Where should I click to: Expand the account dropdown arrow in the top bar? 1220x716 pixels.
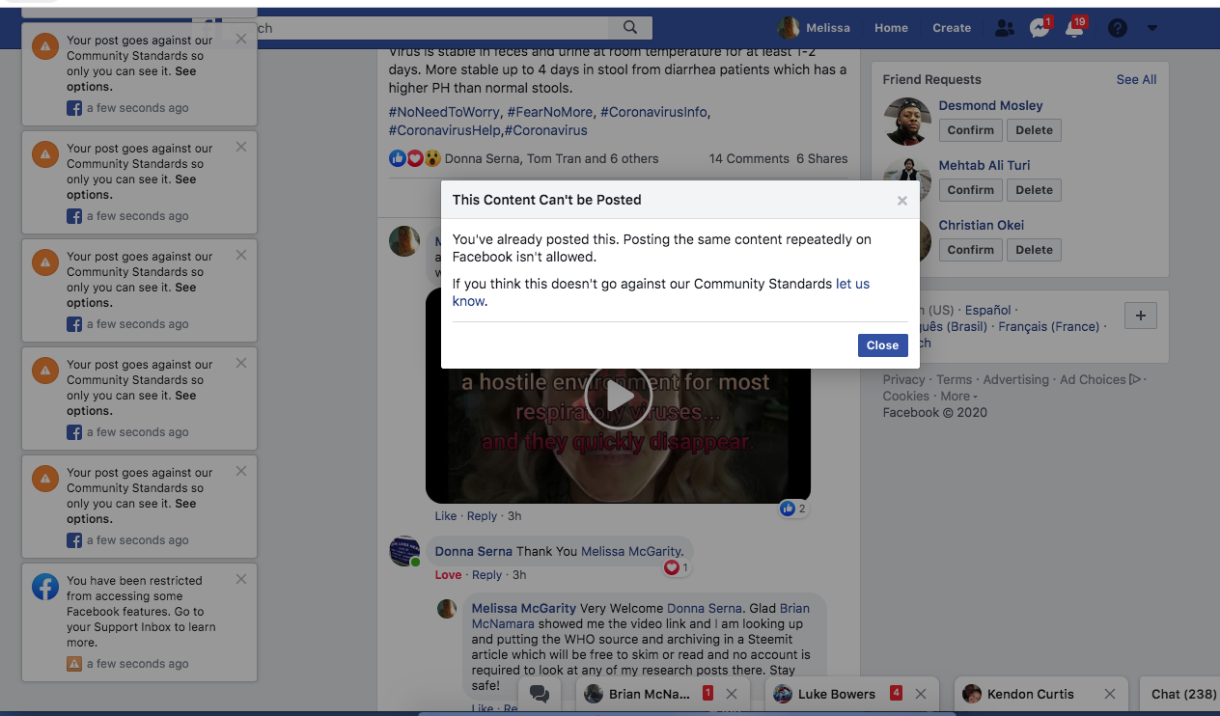[1151, 28]
